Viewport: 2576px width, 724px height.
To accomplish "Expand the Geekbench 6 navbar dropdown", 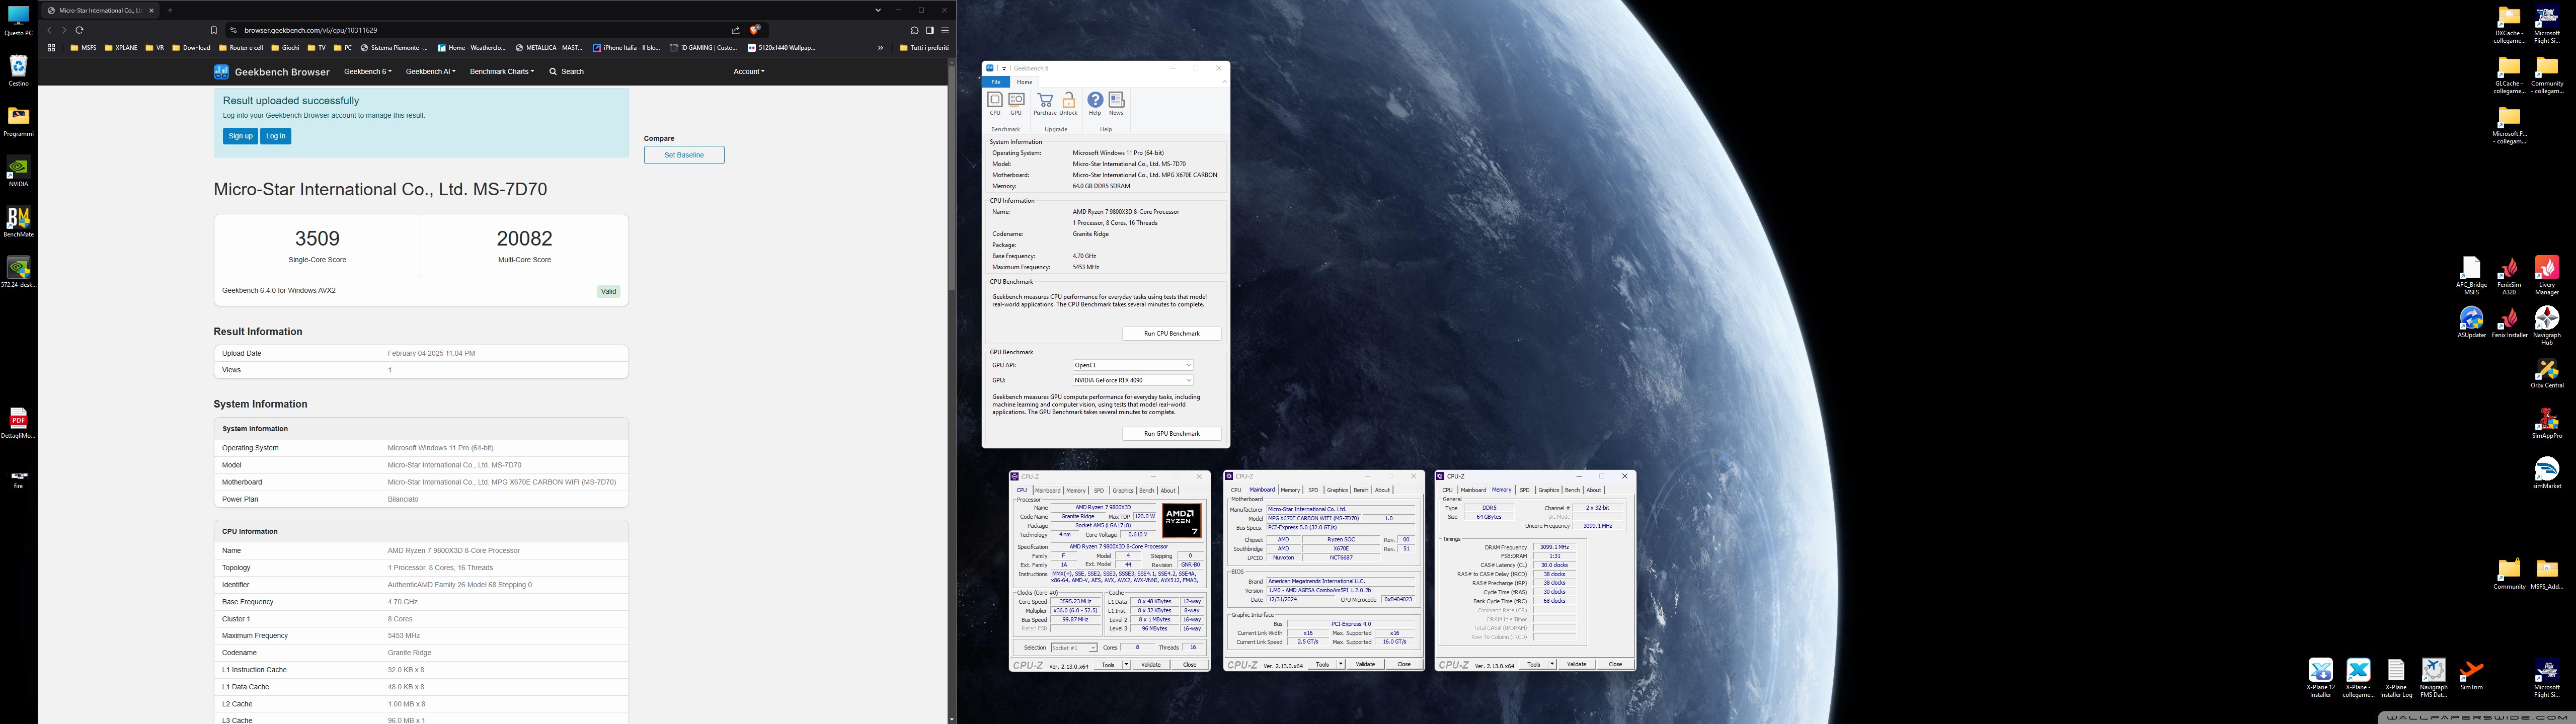I will (x=367, y=72).
